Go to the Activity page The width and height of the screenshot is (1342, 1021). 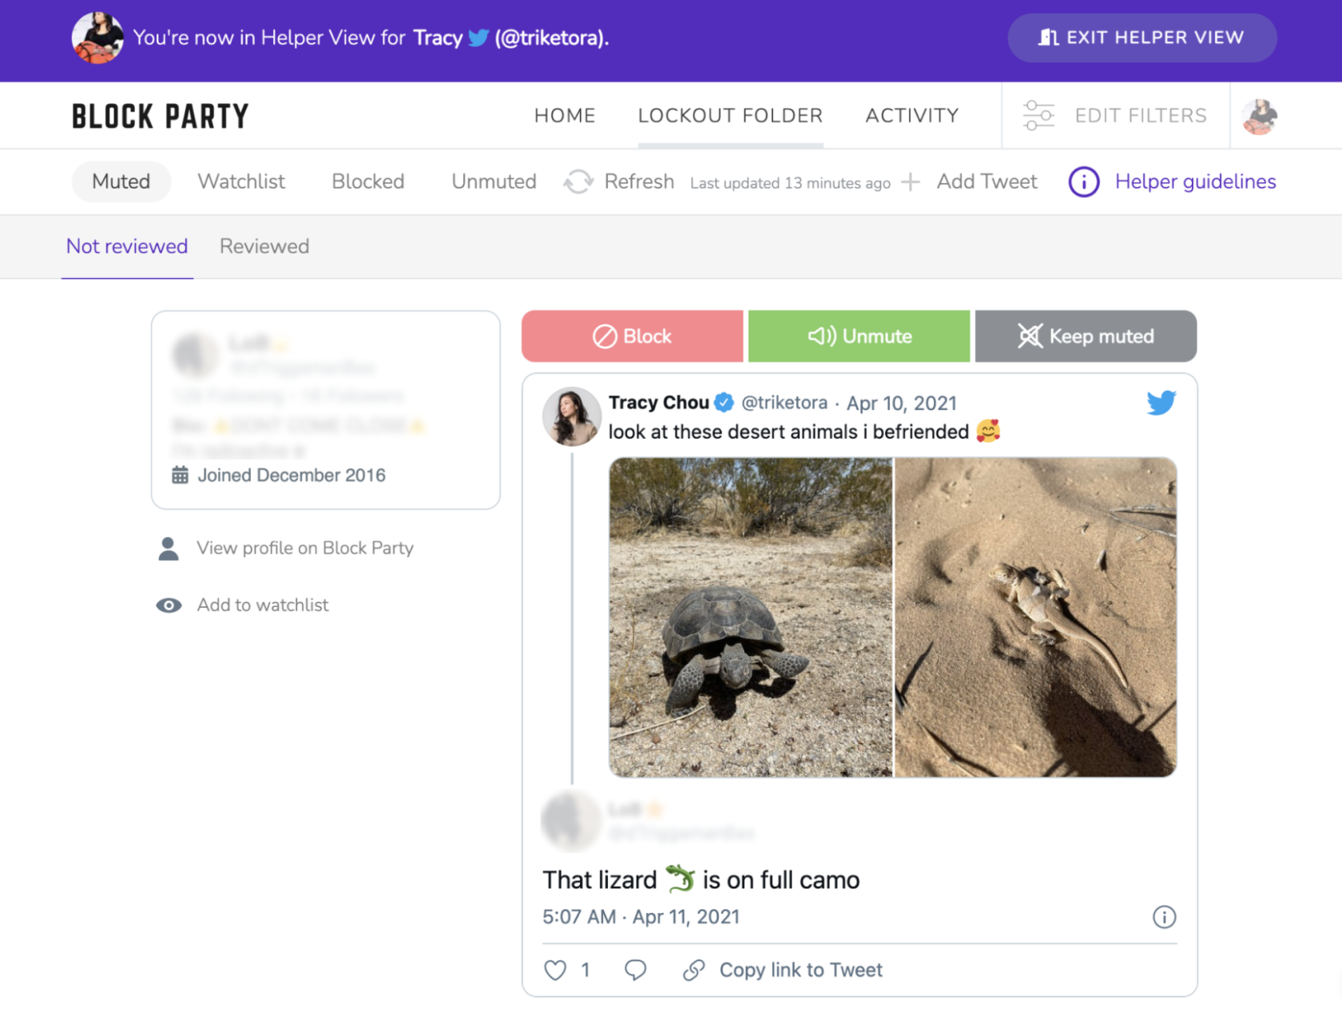tap(912, 116)
